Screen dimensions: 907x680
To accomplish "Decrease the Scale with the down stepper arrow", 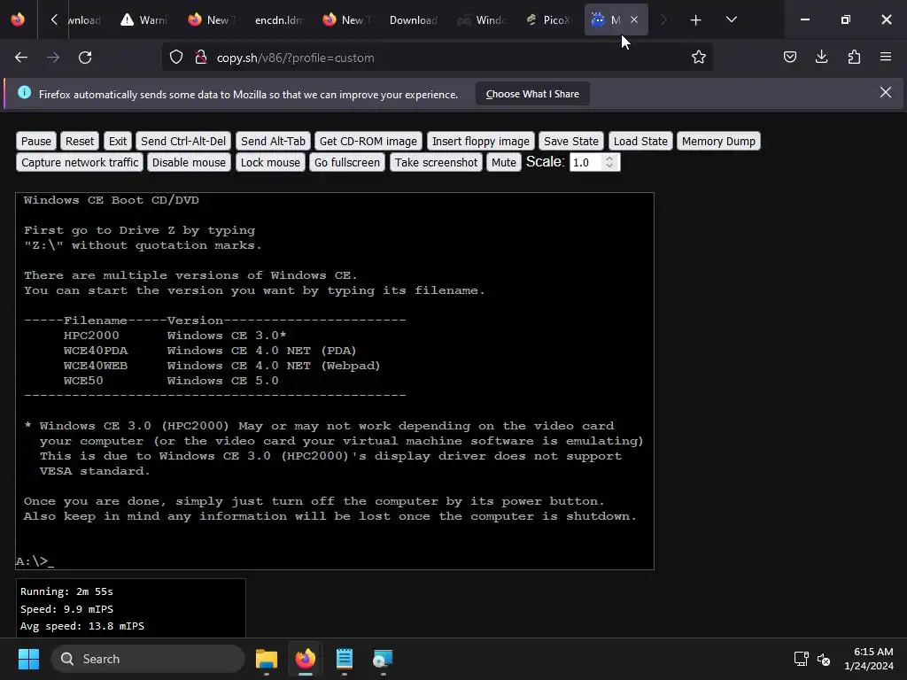I will click(609, 166).
